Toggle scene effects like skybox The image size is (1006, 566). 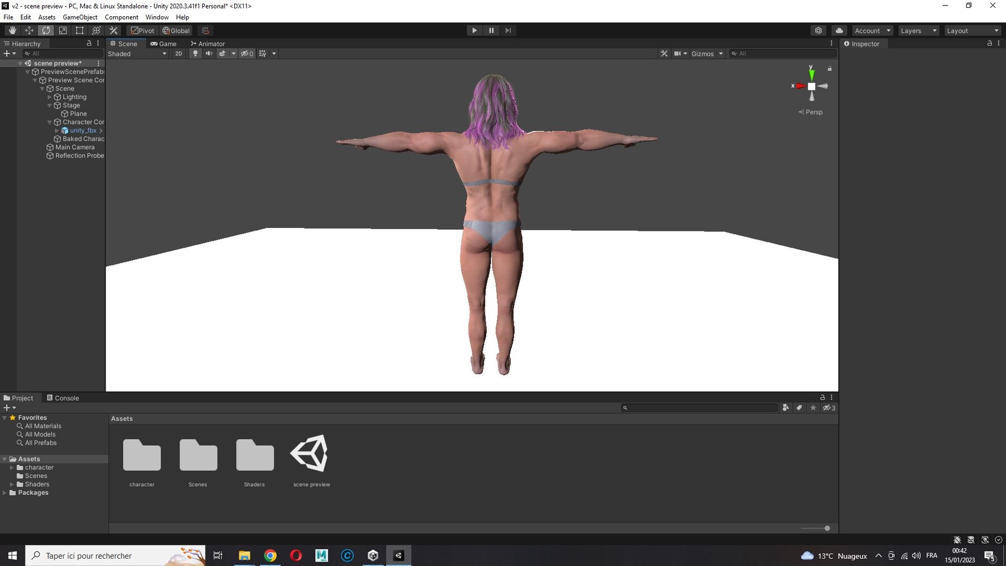(x=222, y=54)
